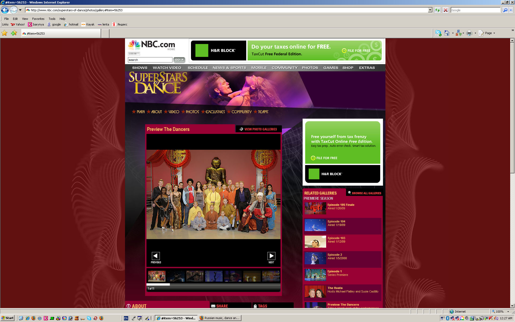Click the Windows Start button
The width and height of the screenshot is (515, 322).
pyautogui.click(x=7, y=318)
